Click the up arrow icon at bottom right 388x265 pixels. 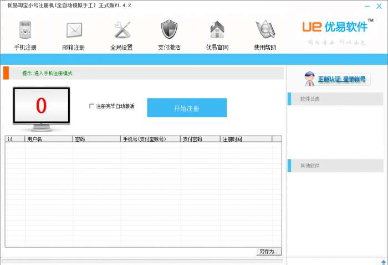(384, 262)
